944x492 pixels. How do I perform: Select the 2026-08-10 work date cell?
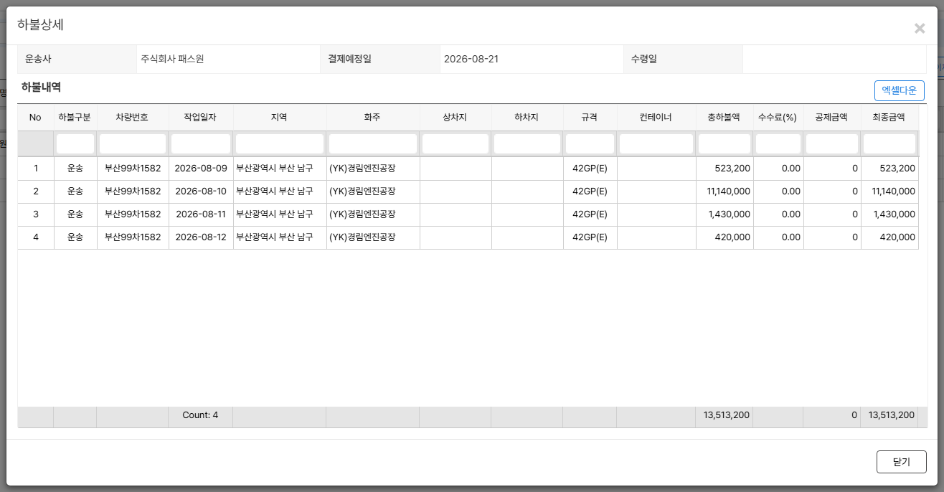click(201, 191)
